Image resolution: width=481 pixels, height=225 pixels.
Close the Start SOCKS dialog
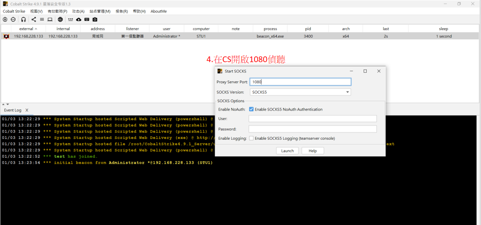pyautogui.click(x=379, y=71)
